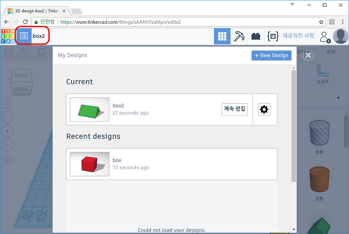The image size is (349, 234).
Task: Close the My Designs panel
Action: (308, 55)
